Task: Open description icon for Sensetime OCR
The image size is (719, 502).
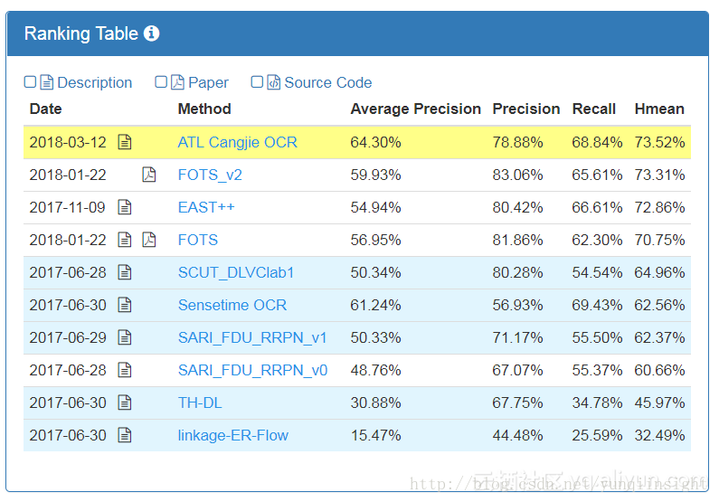Action: [125, 305]
